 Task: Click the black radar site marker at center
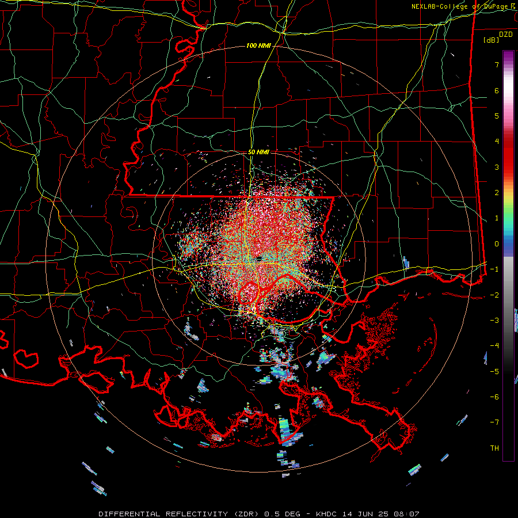[x=258, y=258]
